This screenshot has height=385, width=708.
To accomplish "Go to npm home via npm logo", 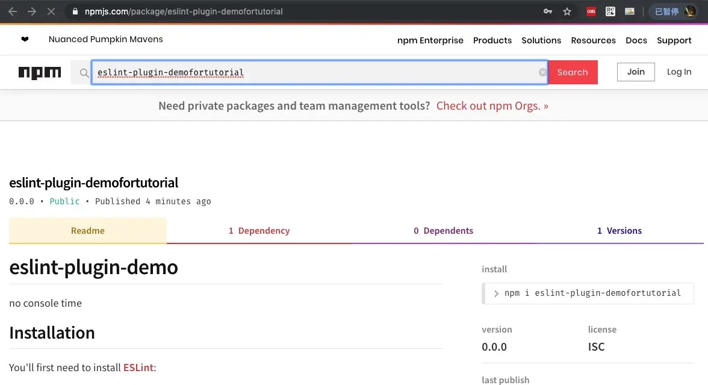I will 40,72.
